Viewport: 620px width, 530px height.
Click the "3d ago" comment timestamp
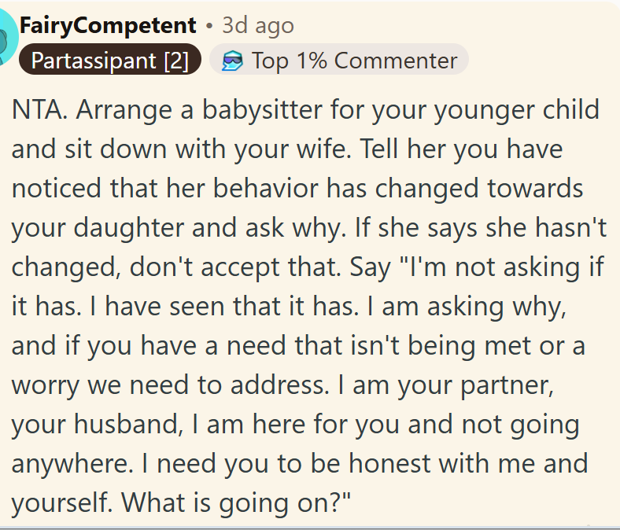pyautogui.click(x=258, y=25)
